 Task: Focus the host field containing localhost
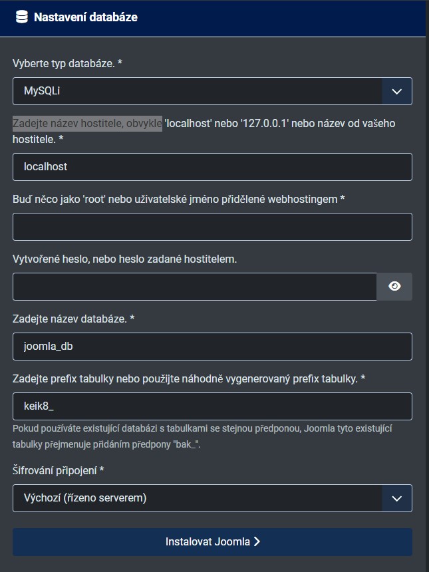tap(212, 167)
